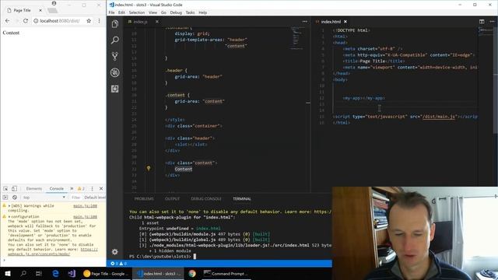Close the index.html editor tab
Screen dimensions: 498x280
coord(345,22)
